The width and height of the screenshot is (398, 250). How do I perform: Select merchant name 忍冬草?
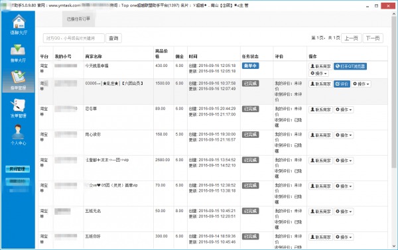click(91, 109)
